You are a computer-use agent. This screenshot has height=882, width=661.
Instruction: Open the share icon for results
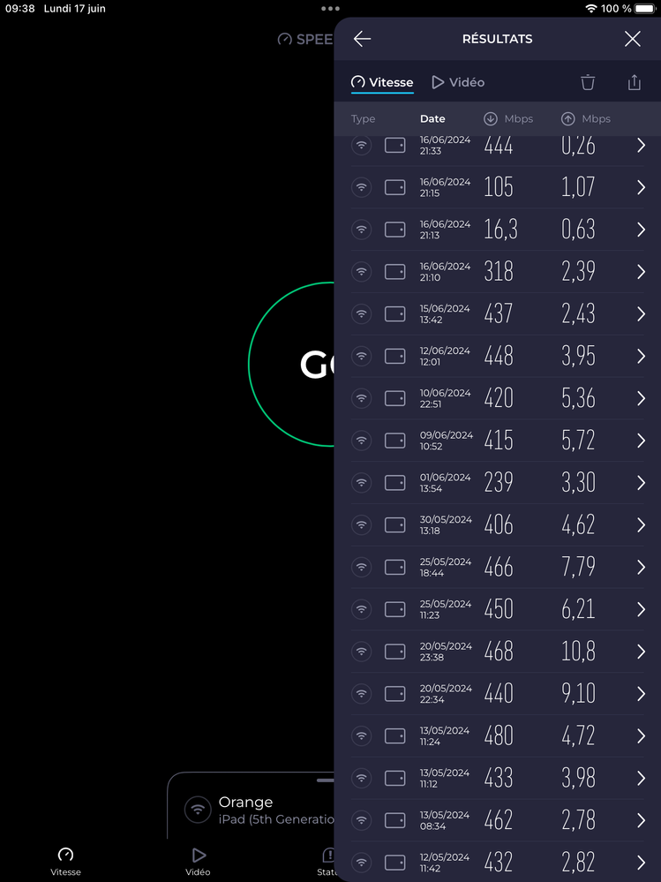point(634,82)
